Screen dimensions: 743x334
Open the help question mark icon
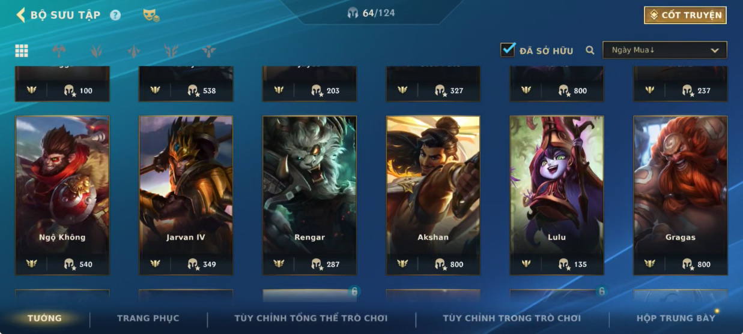(115, 15)
